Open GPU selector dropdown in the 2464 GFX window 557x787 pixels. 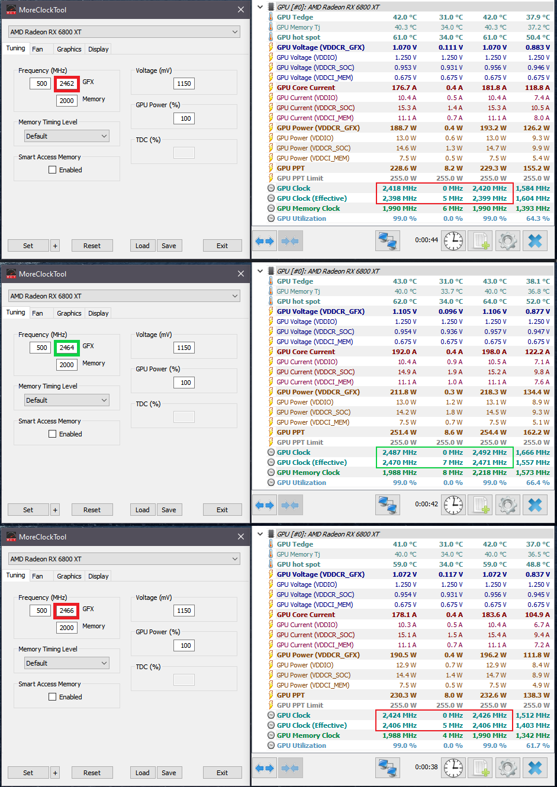[x=124, y=296]
